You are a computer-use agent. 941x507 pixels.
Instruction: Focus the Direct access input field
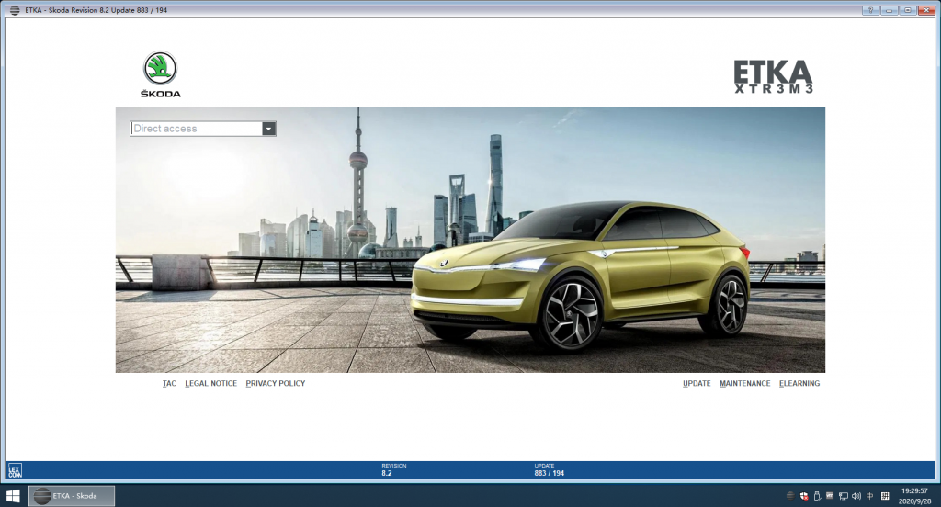coord(197,129)
